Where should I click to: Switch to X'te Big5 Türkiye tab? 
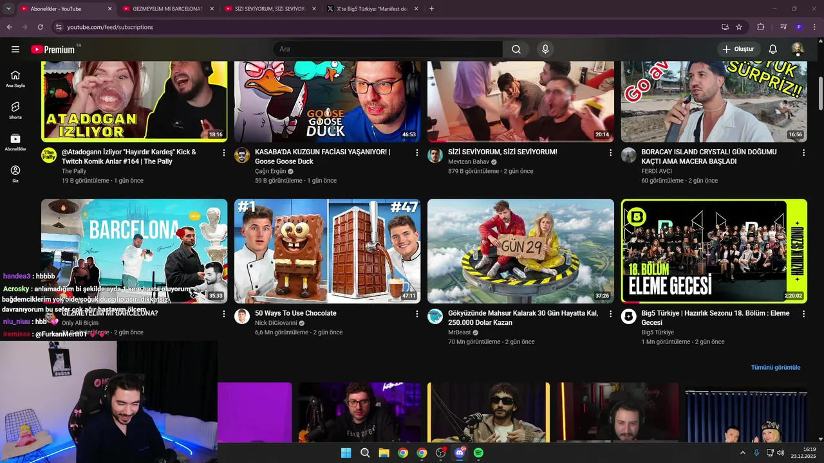pyautogui.click(x=373, y=9)
